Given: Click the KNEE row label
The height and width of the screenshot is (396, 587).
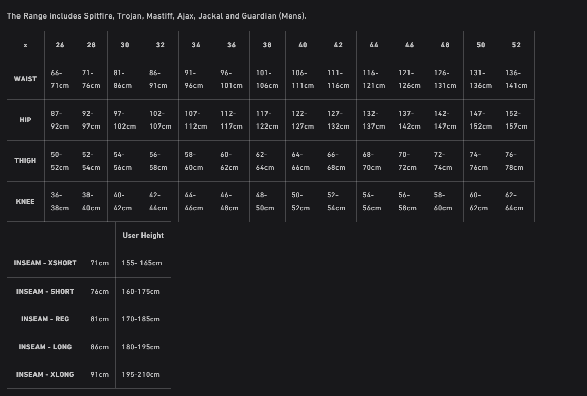Looking at the screenshot, I should (25, 202).
